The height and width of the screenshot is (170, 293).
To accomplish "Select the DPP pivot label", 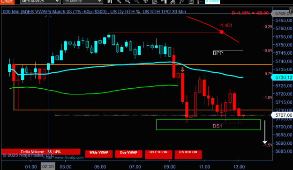I will [x=218, y=53].
